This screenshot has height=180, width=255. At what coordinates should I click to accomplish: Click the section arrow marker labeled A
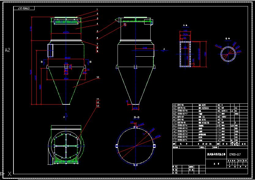click(164, 48)
